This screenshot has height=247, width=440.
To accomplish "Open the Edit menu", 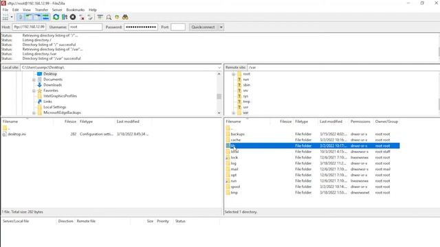I will 15,10.
